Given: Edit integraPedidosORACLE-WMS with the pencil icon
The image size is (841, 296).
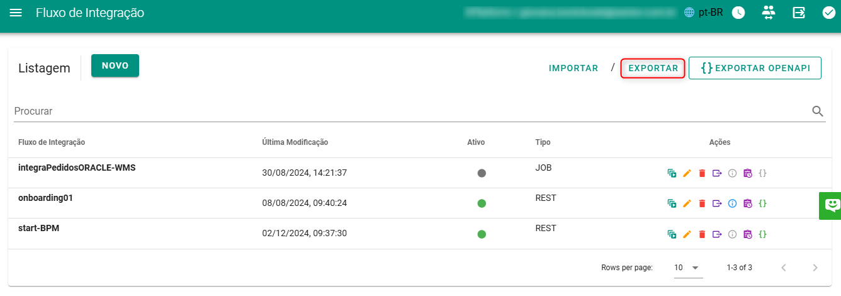Looking at the screenshot, I should pos(687,173).
